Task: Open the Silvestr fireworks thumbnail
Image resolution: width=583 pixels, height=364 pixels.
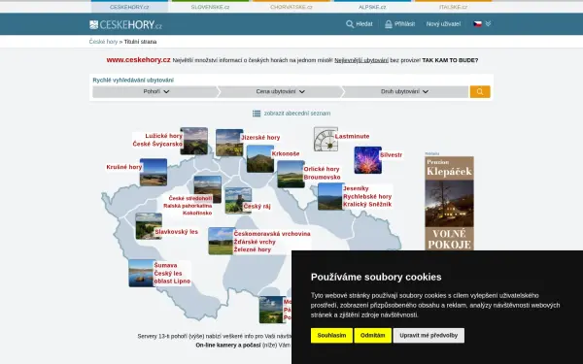Action: click(x=367, y=160)
